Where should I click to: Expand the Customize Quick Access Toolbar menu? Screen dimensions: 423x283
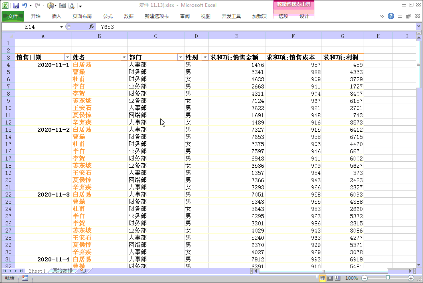click(81, 6)
